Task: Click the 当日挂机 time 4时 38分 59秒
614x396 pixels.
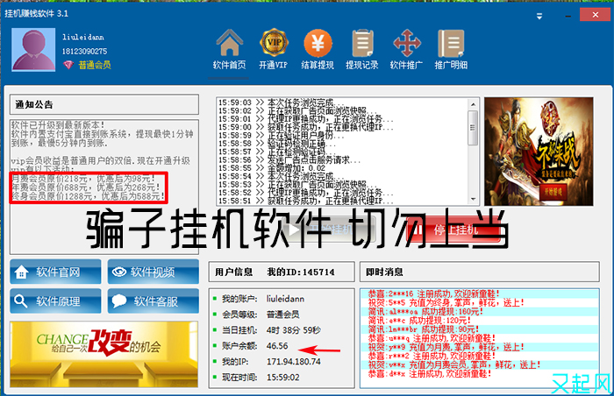Action: tap(294, 330)
